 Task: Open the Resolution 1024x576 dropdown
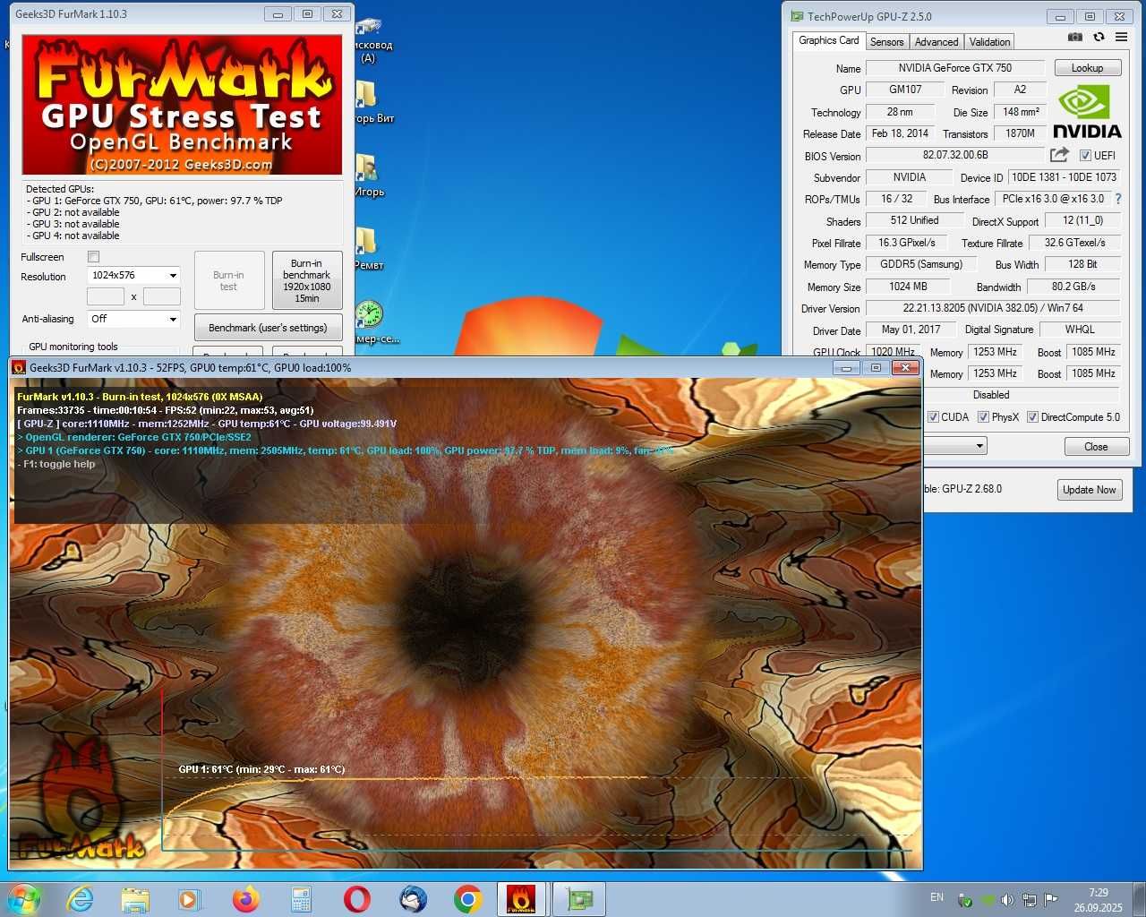(x=133, y=276)
